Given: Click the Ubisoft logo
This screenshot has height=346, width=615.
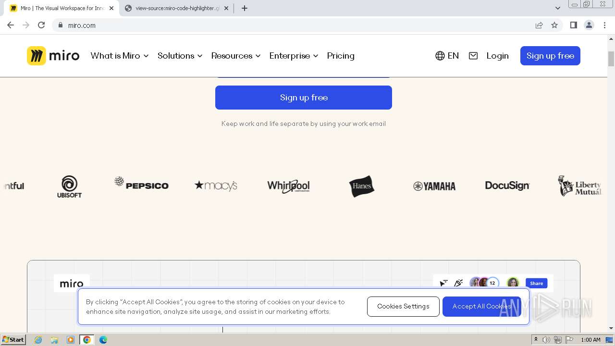Looking at the screenshot, I should pyautogui.click(x=69, y=186).
